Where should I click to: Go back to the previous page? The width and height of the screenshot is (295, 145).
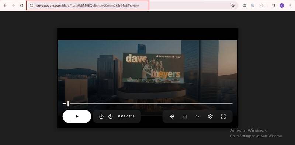point(5,6)
